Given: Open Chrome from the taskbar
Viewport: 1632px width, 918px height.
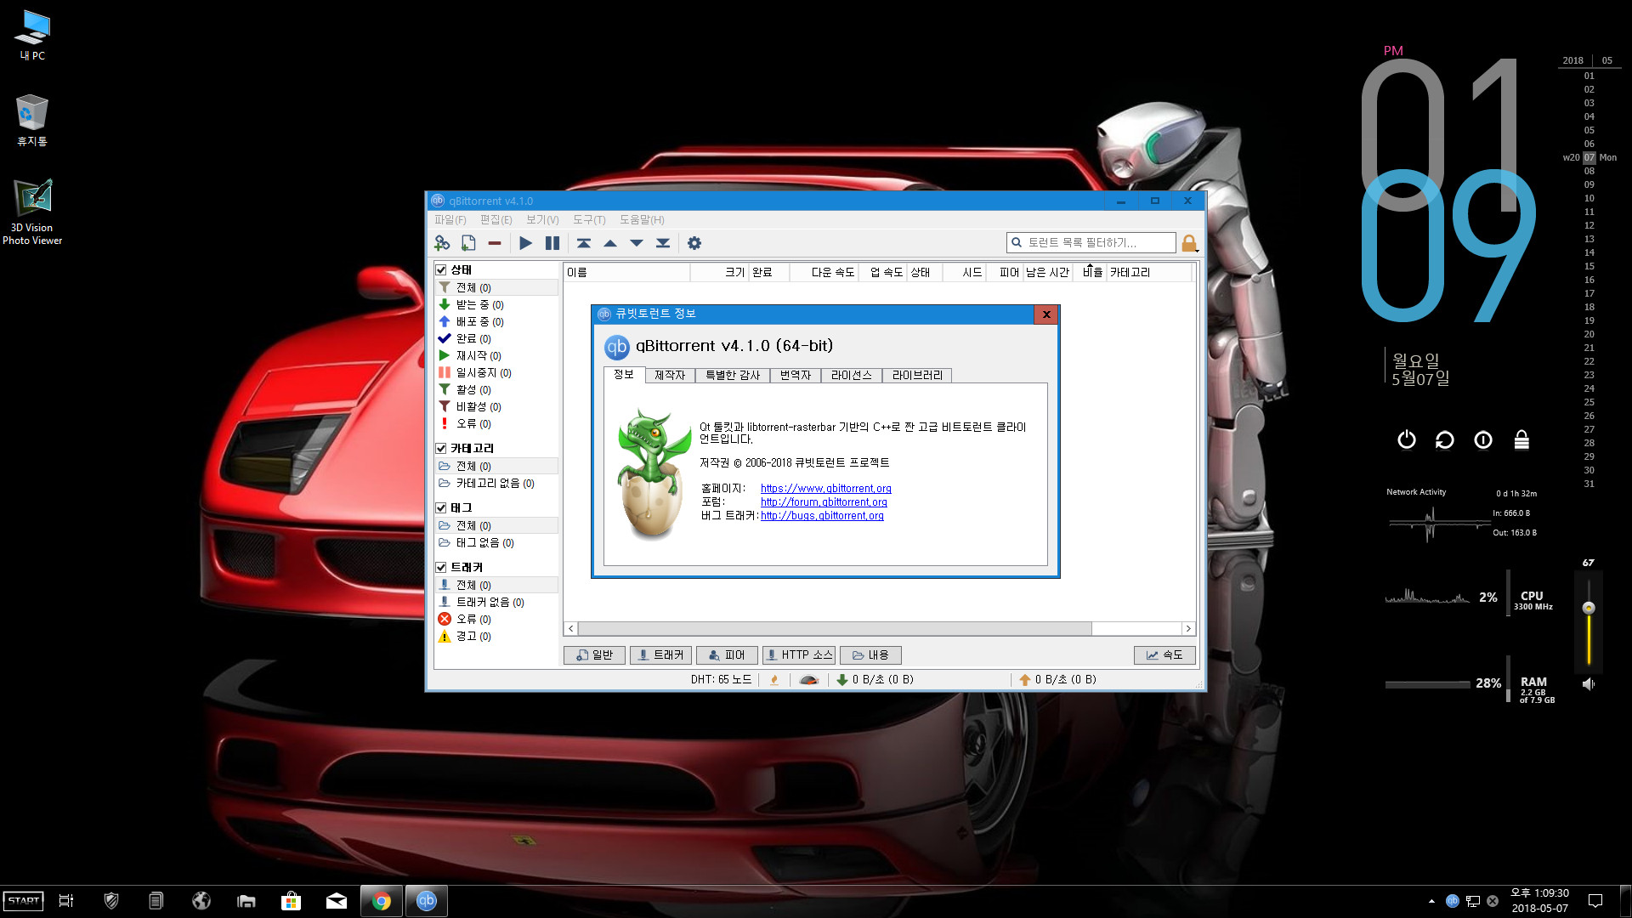Looking at the screenshot, I should [x=382, y=901].
